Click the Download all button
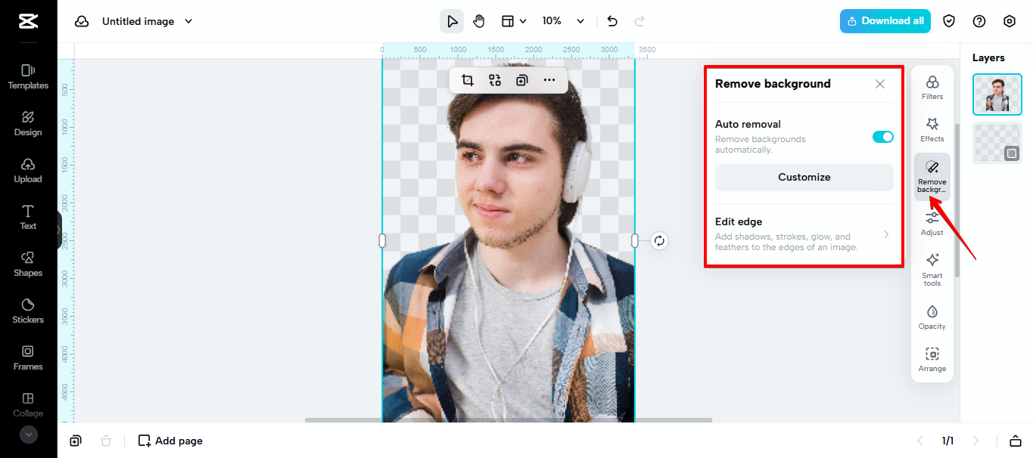 885,20
